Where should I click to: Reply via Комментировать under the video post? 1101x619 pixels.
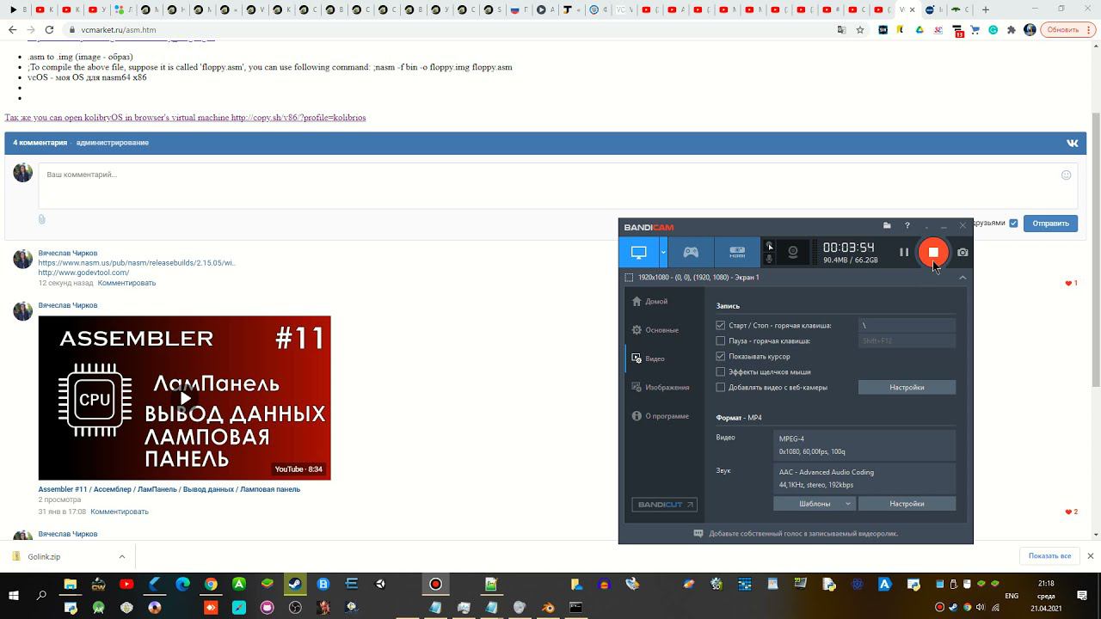tap(120, 512)
